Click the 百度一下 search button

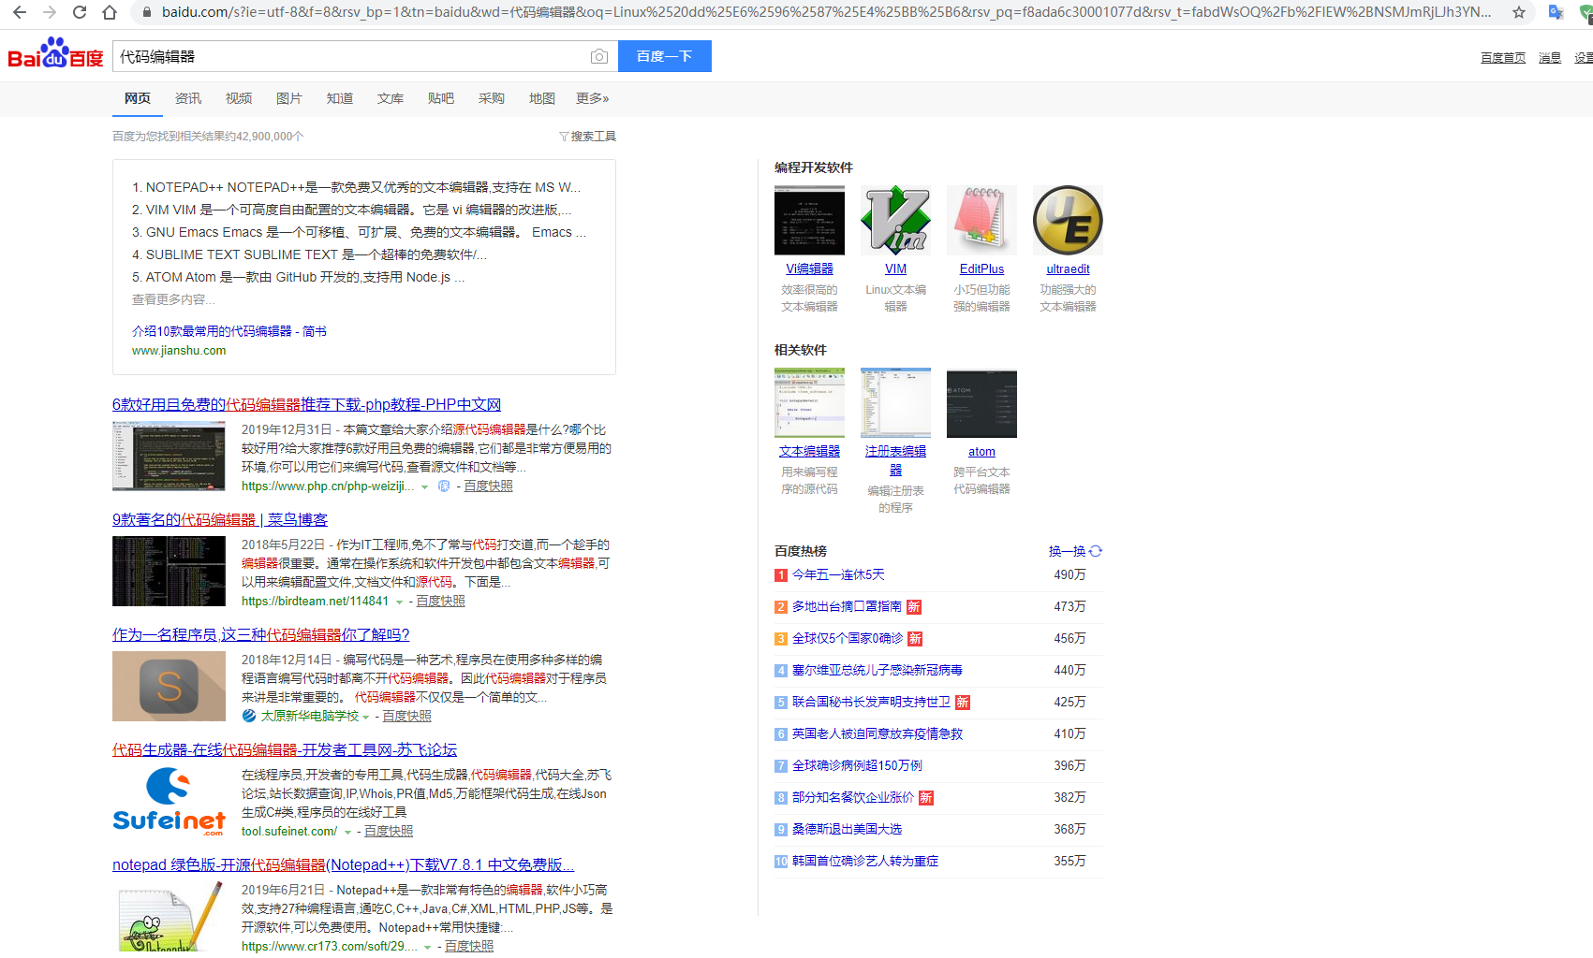click(665, 56)
